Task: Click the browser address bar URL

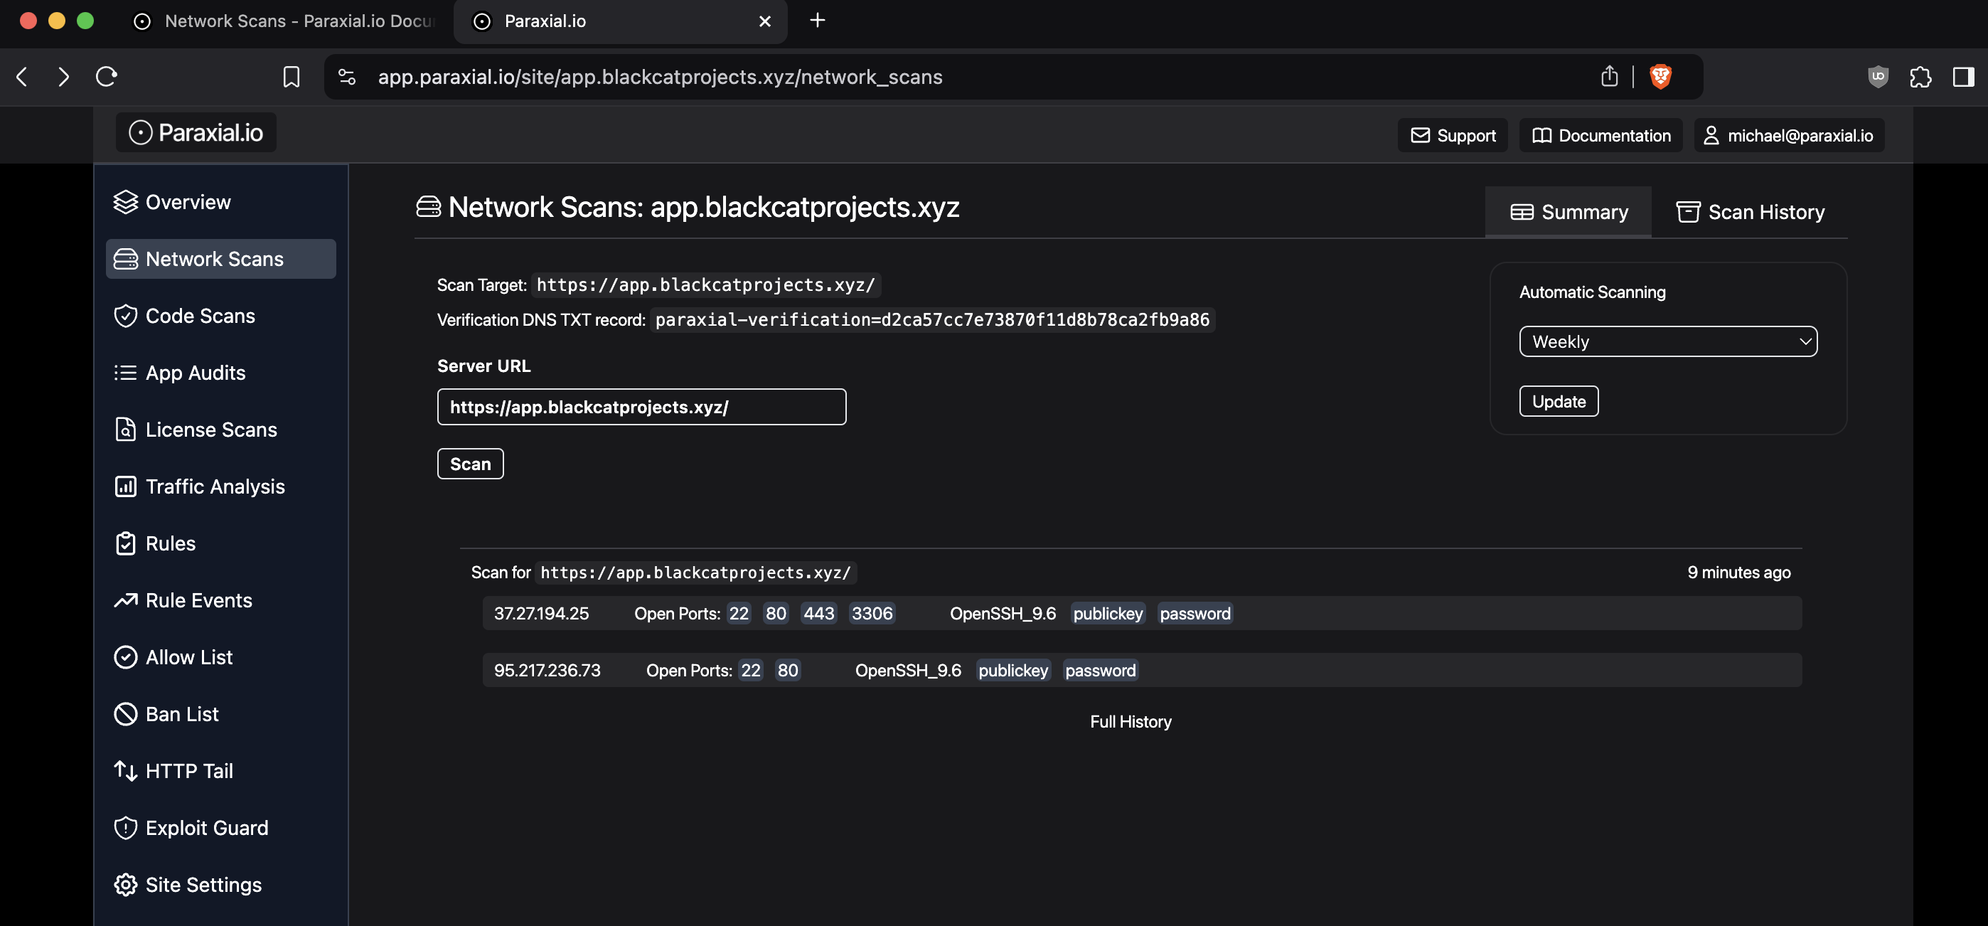Action: [660, 76]
